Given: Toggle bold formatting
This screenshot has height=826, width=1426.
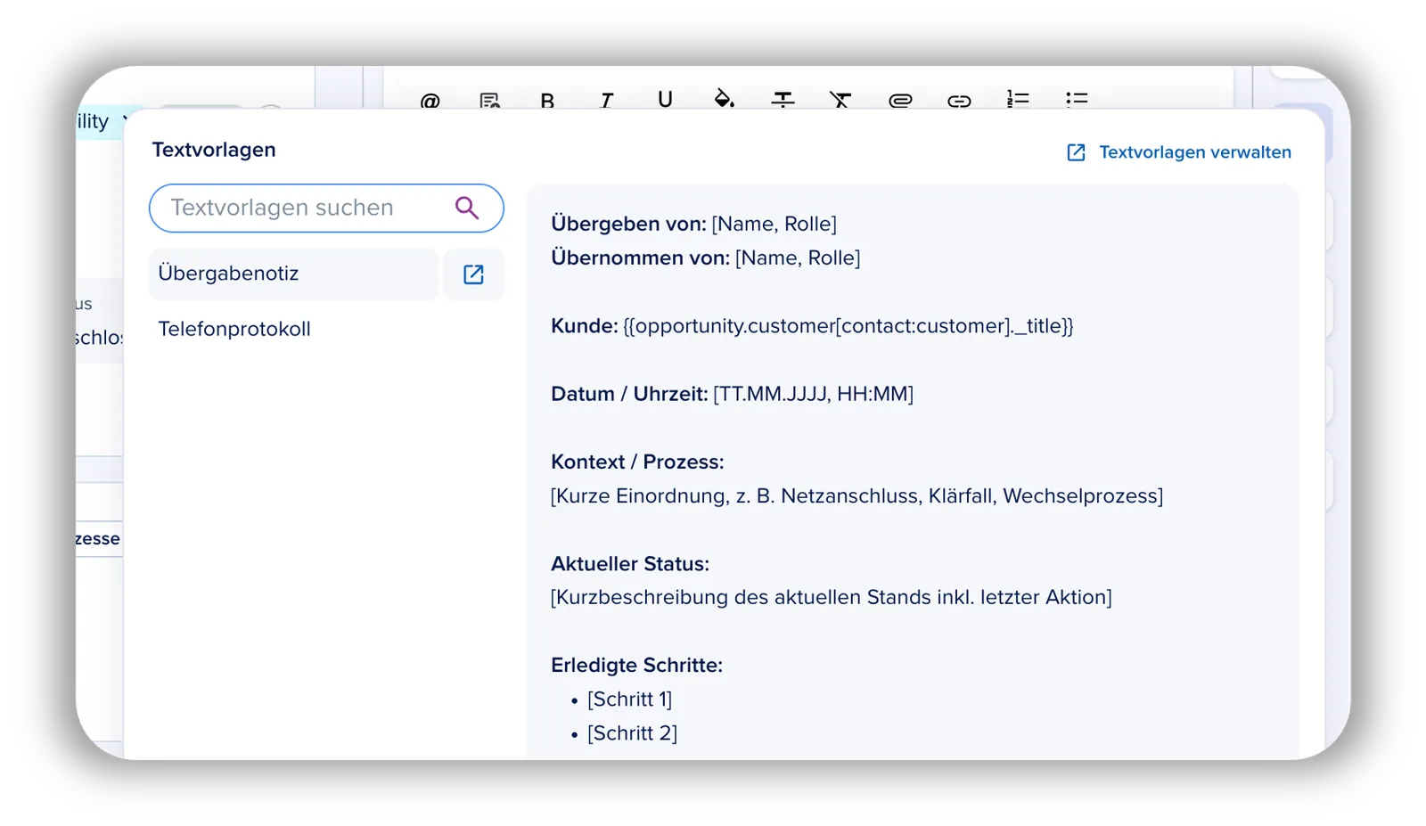Looking at the screenshot, I should 547,101.
